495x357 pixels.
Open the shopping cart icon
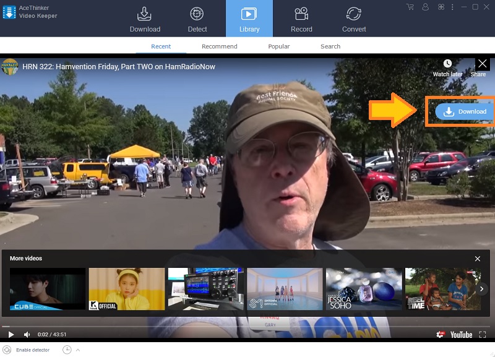pos(410,7)
